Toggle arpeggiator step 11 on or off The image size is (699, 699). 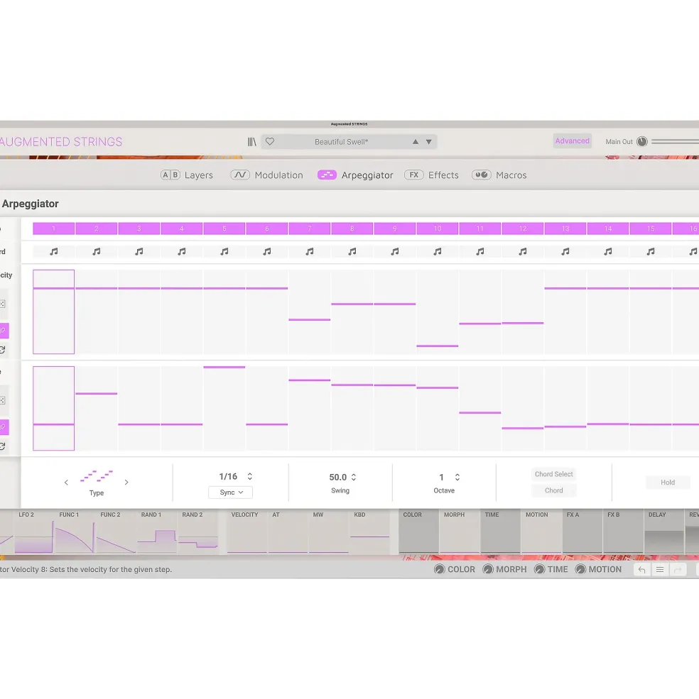(x=479, y=229)
